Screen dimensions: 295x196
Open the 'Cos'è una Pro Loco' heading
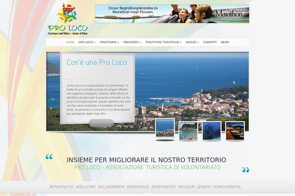pos(97,62)
